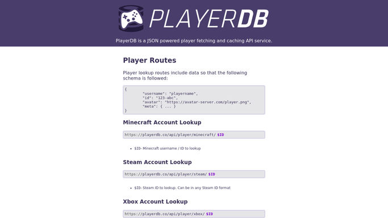The width and height of the screenshot is (388, 218).
Task: Click the PlayerDB game controller logo icon
Action: (x=131, y=19)
